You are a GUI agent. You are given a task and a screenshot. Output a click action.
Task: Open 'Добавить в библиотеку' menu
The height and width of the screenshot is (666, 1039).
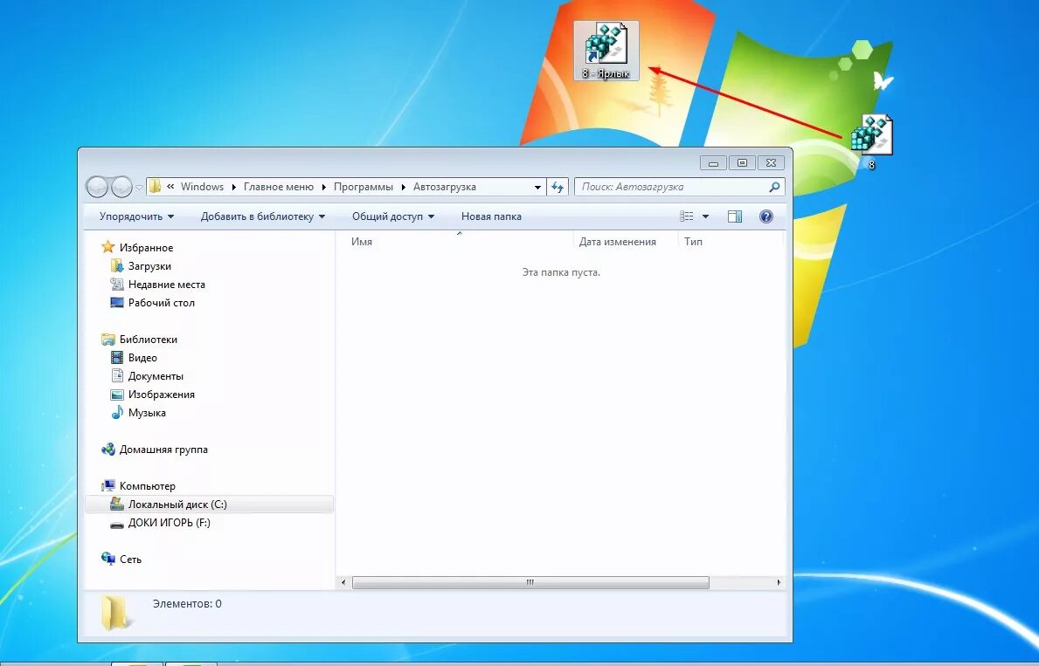[x=263, y=216]
